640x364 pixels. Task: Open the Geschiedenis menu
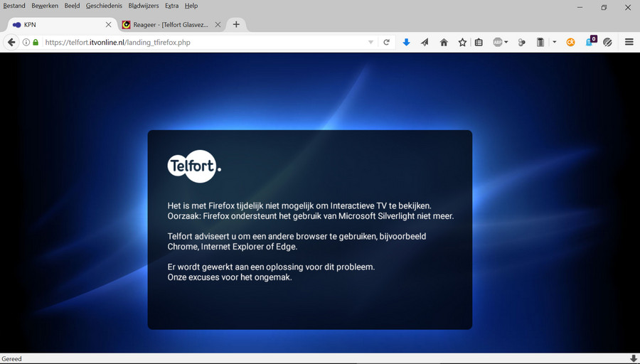tap(104, 6)
